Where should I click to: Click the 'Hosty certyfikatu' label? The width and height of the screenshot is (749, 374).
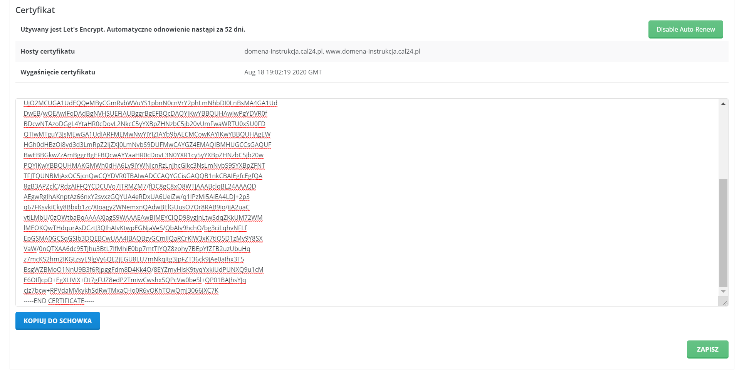48,51
